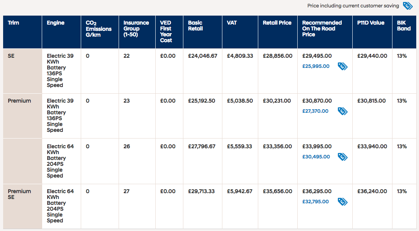Click the Engine column header
Screen dimensions: 419x231
[x=55, y=23]
